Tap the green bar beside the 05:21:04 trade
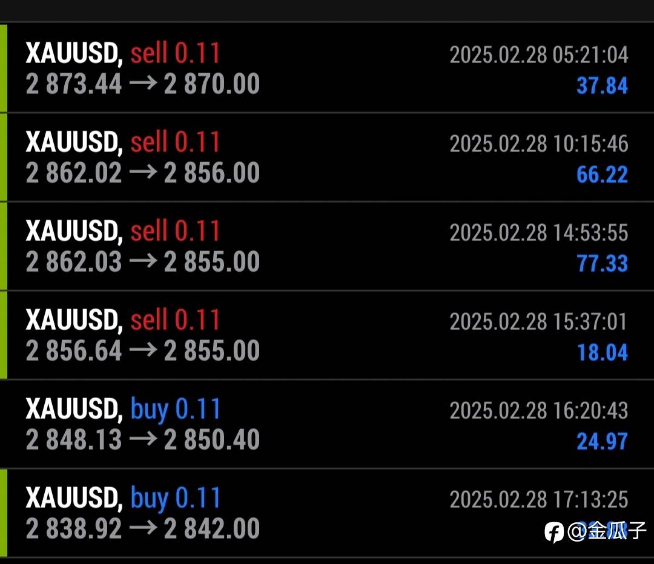 [x=4, y=68]
